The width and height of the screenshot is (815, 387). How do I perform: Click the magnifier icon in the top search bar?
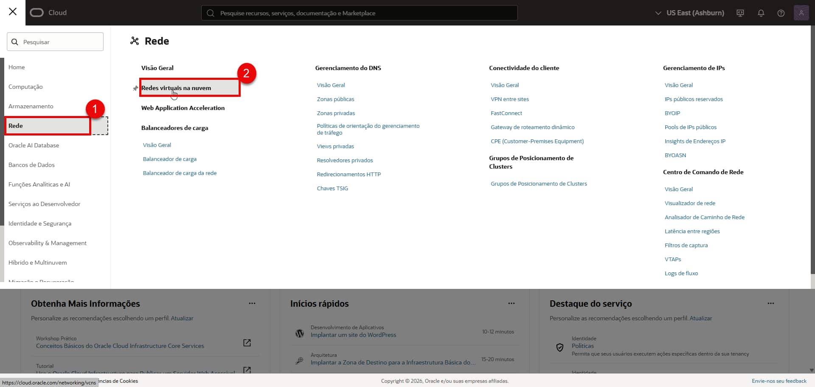click(x=210, y=13)
